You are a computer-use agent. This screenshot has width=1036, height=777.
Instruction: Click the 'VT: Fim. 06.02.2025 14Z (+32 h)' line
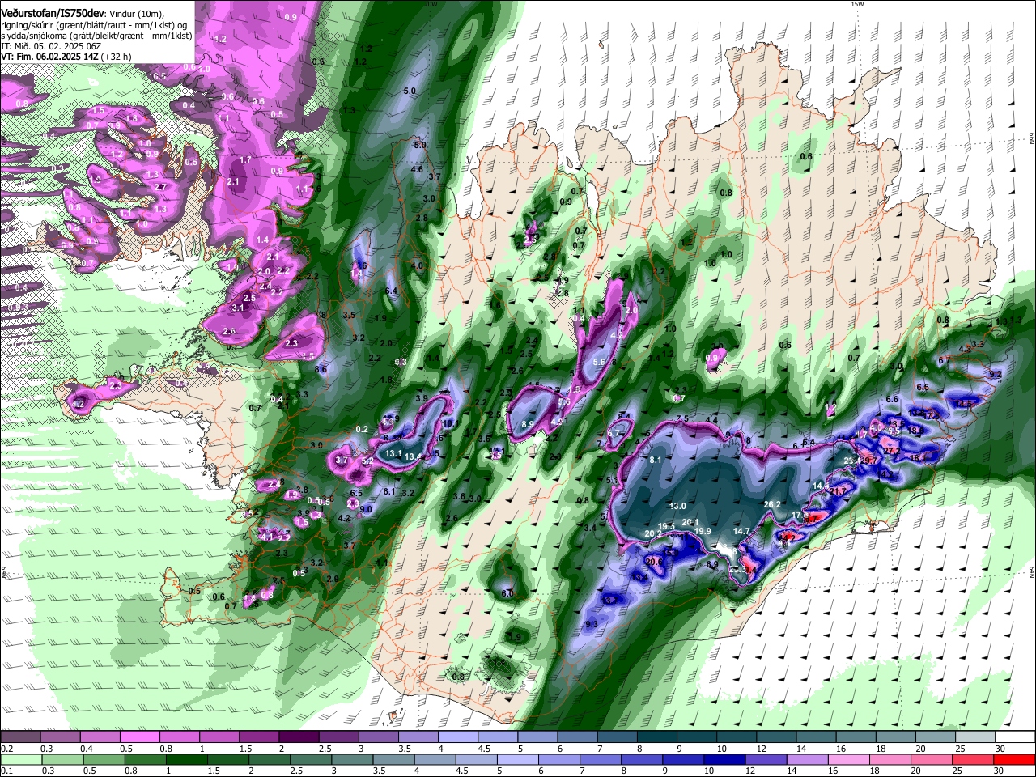(66, 57)
